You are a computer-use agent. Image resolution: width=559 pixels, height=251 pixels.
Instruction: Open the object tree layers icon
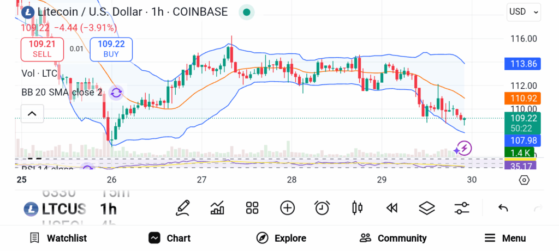pos(426,207)
